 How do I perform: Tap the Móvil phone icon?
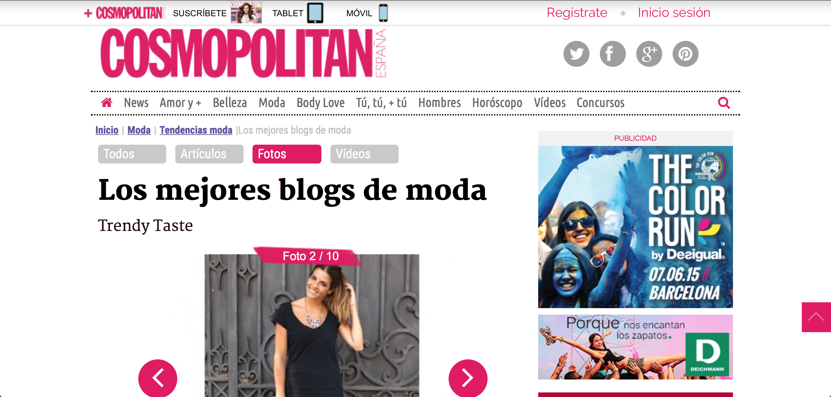click(x=383, y=13)
